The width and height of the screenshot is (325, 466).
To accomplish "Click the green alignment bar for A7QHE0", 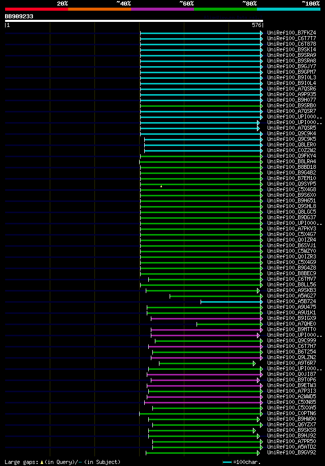I will tap(229, 324).
